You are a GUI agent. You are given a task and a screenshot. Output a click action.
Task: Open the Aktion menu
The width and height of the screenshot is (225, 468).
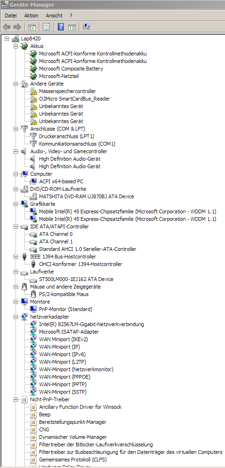point(31,16)
